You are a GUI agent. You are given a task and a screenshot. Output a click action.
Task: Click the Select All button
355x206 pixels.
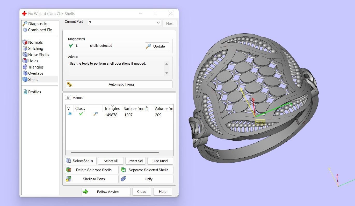coord(111,161)
